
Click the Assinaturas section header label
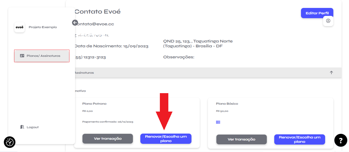[x=84, y=73]
